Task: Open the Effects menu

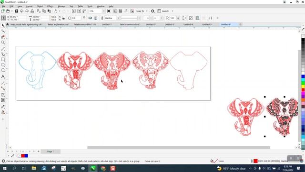Action: [x=50, y=6]
